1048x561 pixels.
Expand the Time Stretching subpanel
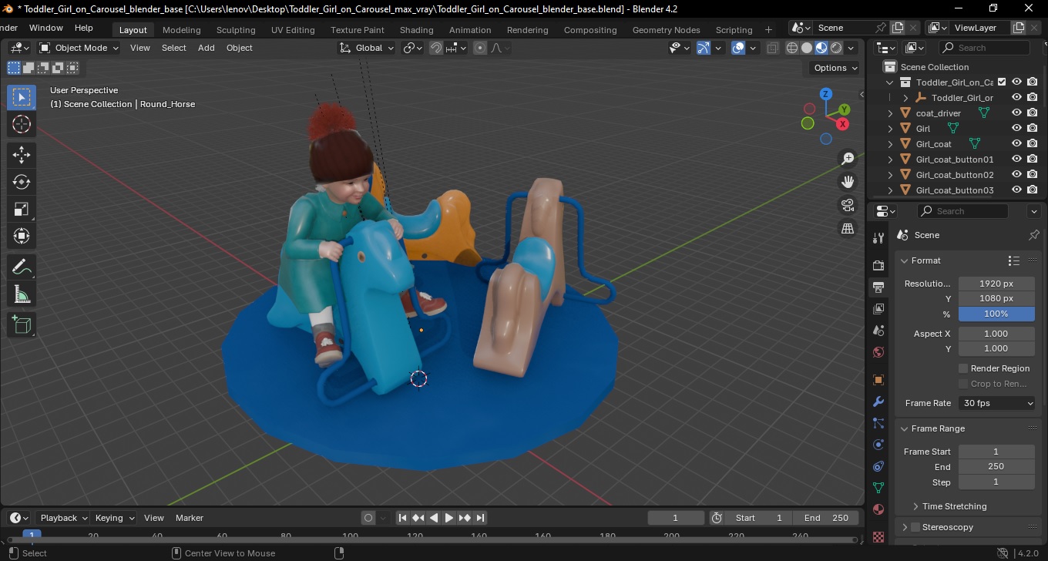coord(915,506)
